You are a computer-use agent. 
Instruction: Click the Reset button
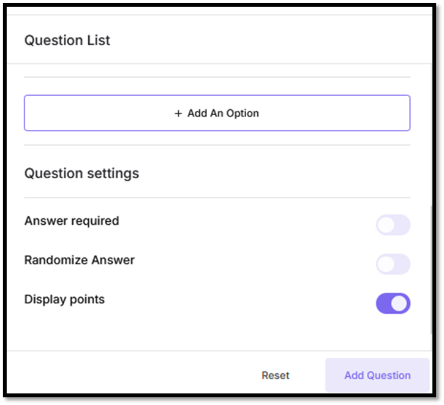275,376
